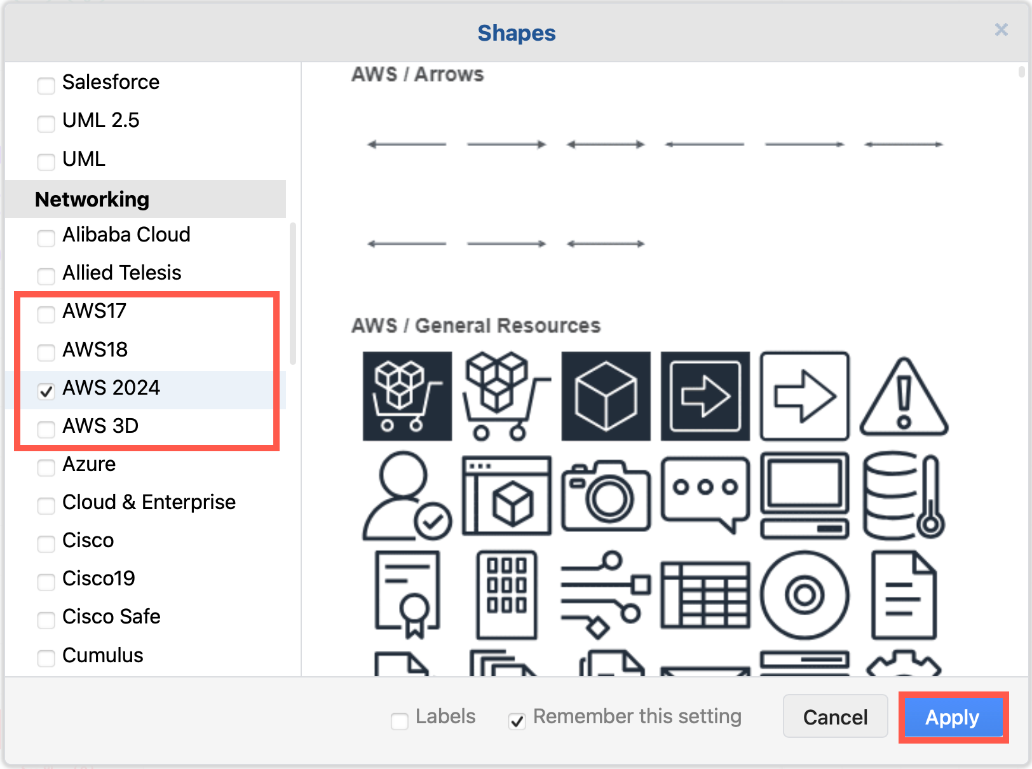This screenshot has height=769, width=1032.
Task: Select the AWS cube shape
Action: (605, 395)
